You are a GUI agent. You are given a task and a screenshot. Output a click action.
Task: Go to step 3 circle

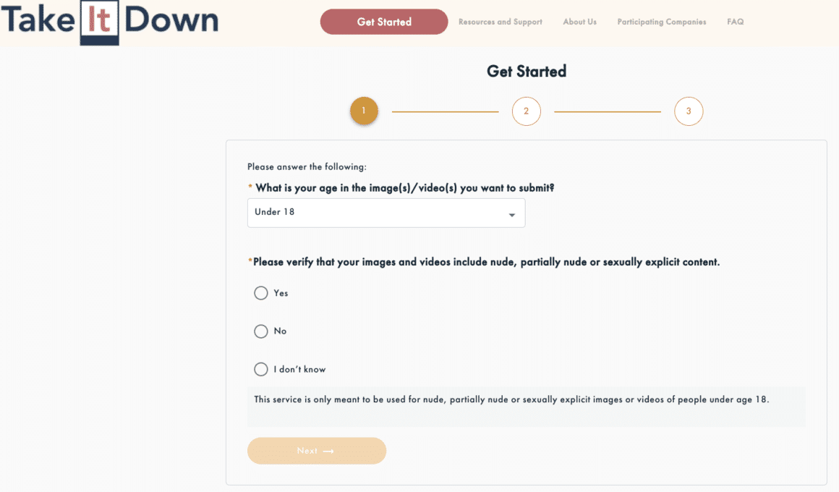pos(689,111)
